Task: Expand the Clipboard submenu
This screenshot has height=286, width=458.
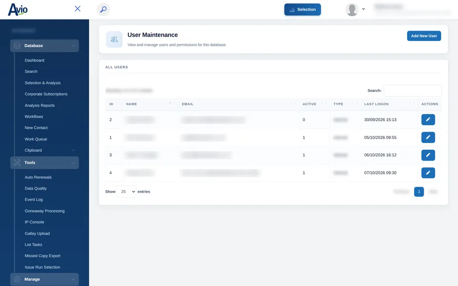Action: pos(73,150)
